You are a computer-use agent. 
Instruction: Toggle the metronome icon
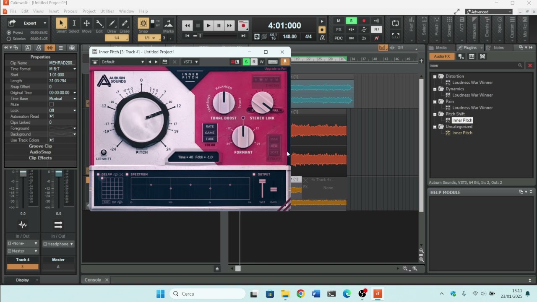point(322,38)
